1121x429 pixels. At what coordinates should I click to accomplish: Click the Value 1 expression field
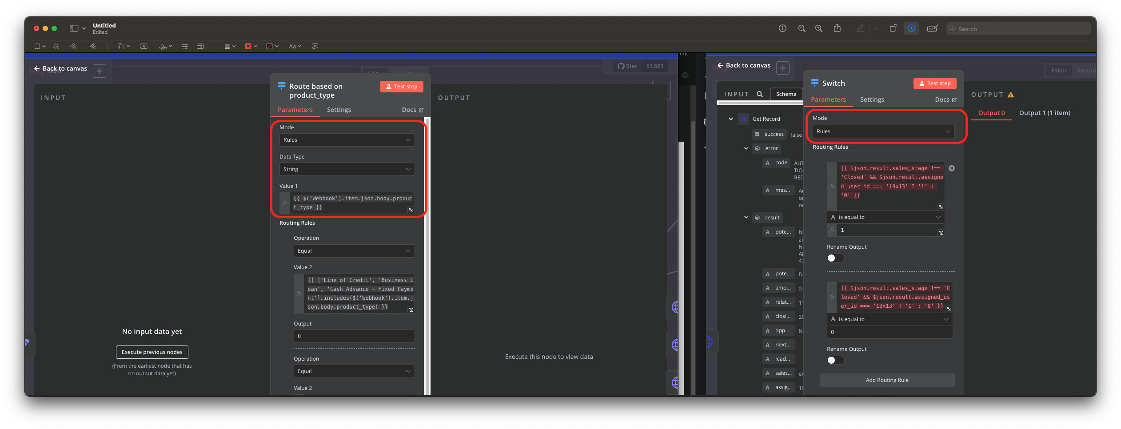352,203
